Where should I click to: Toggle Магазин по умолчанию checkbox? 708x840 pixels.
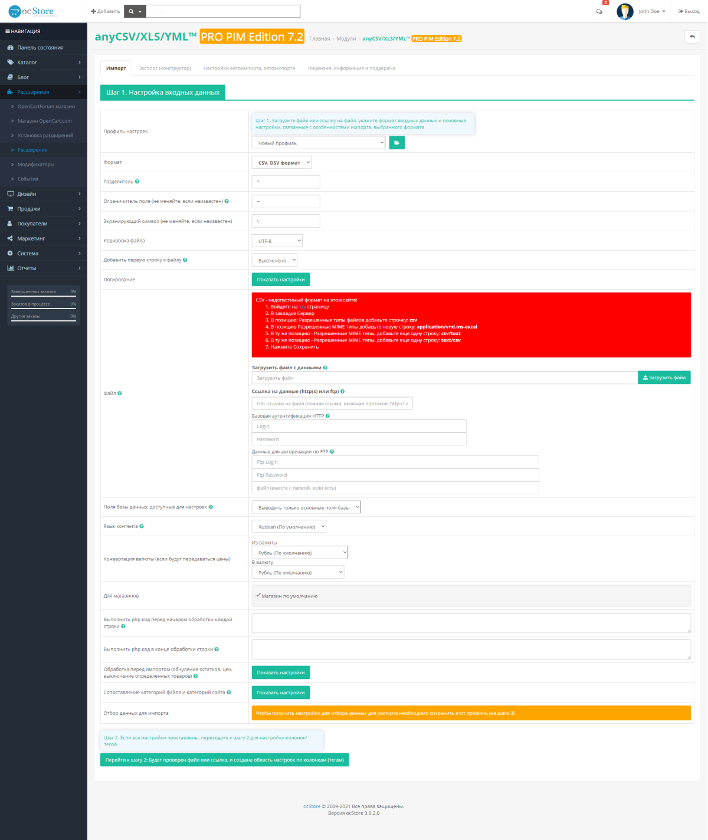(258, 595)
